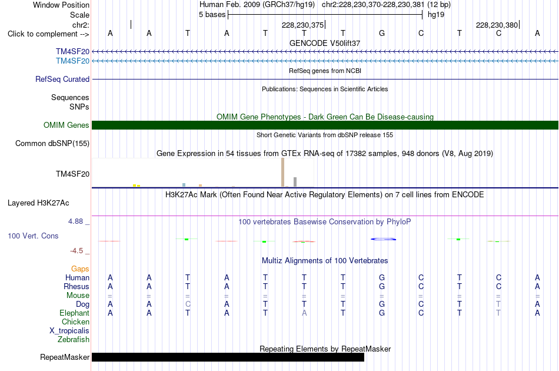Click the 'H3K27Ac Mark' ENCODE track title

pyautogui.click(x=325, y=195)
